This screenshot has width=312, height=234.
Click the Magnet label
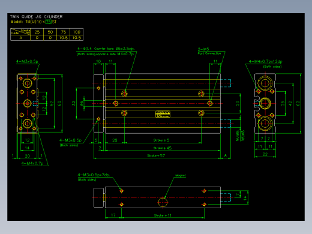click(x=181, y=175)
